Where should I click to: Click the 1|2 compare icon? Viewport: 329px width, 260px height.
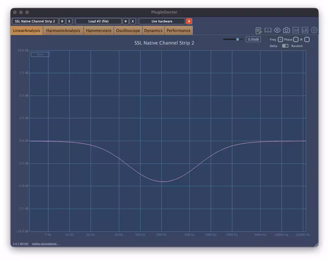[x=296, y=30]
